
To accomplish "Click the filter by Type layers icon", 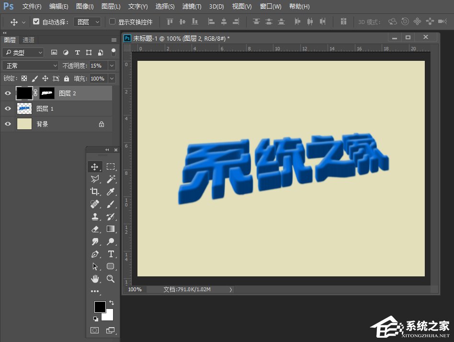I will coord(78,53).
